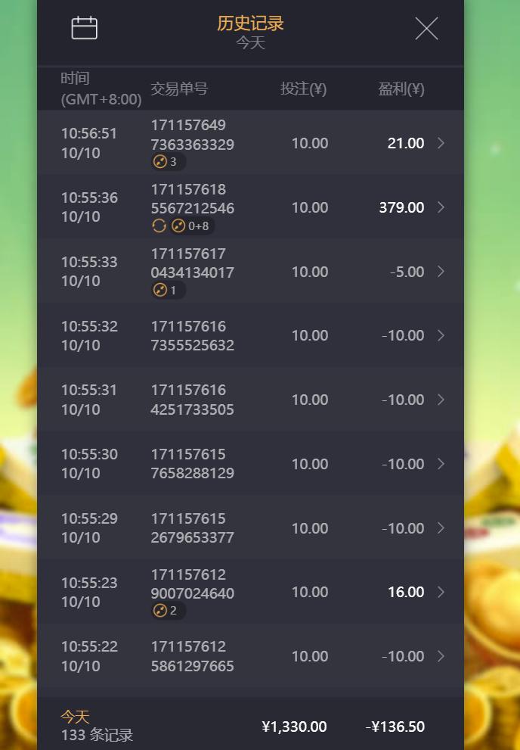Click the scatter badge showing 2
The image size is (520, 750).
click(x=167, y=611)
